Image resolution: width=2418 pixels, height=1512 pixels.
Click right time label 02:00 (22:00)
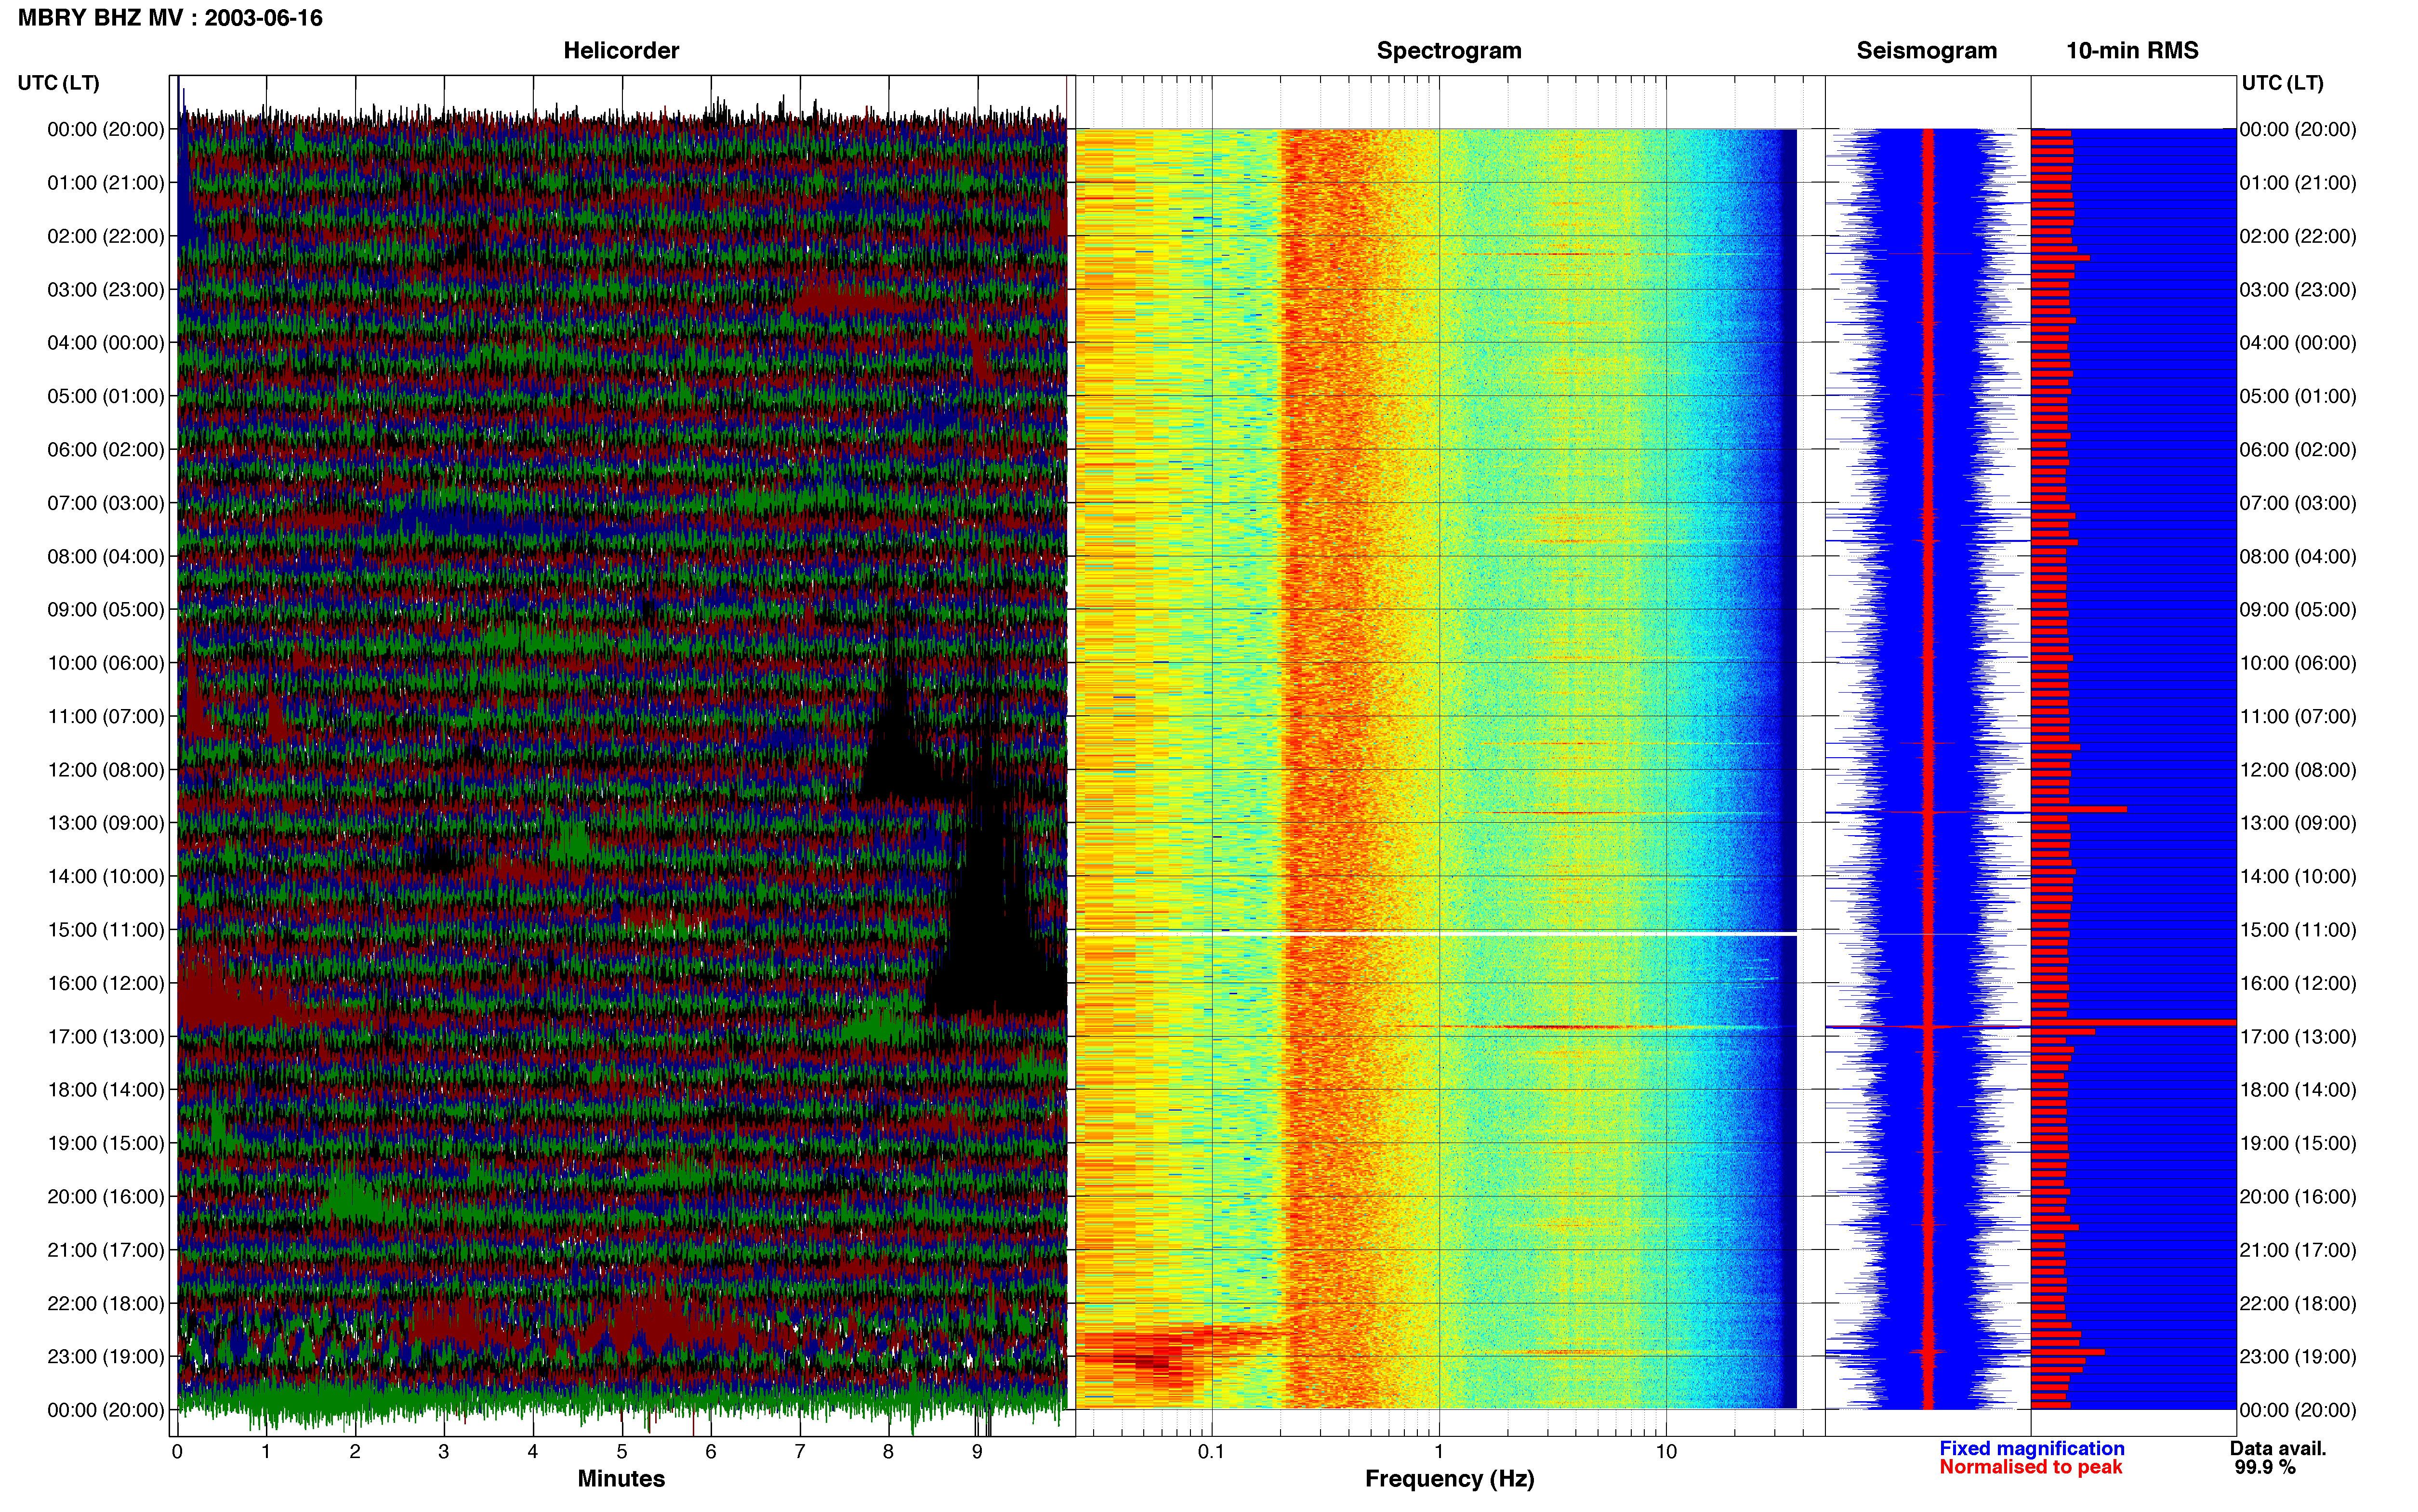2298,237
